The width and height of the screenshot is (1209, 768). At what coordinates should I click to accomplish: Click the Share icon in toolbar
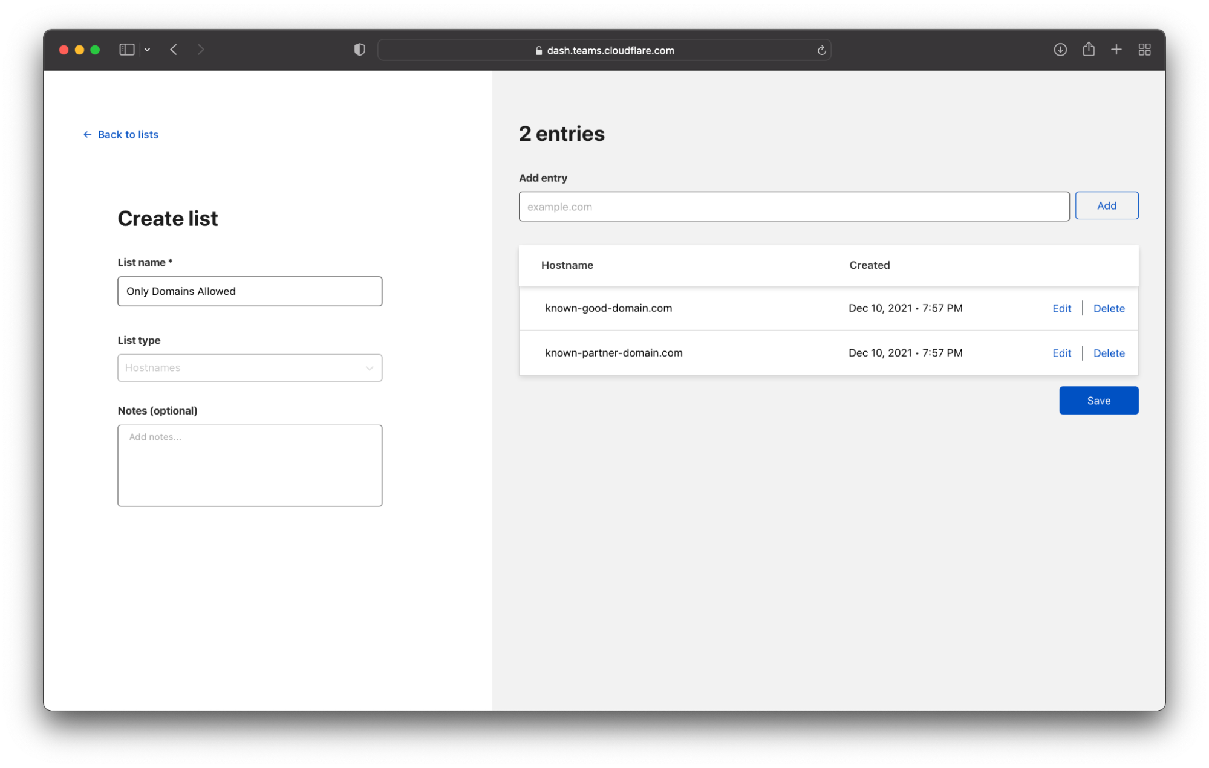pos(1088,50)
